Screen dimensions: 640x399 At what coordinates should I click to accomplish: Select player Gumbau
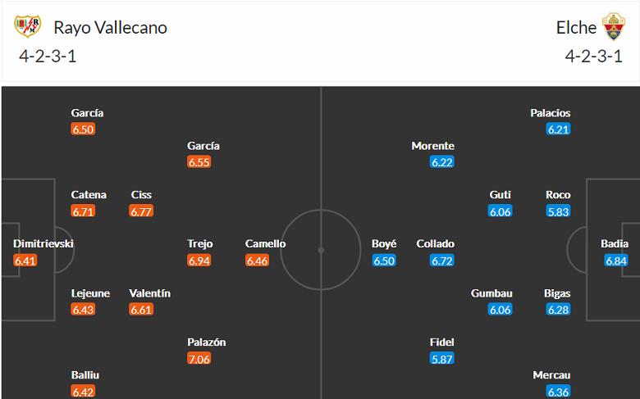point(491,293)
